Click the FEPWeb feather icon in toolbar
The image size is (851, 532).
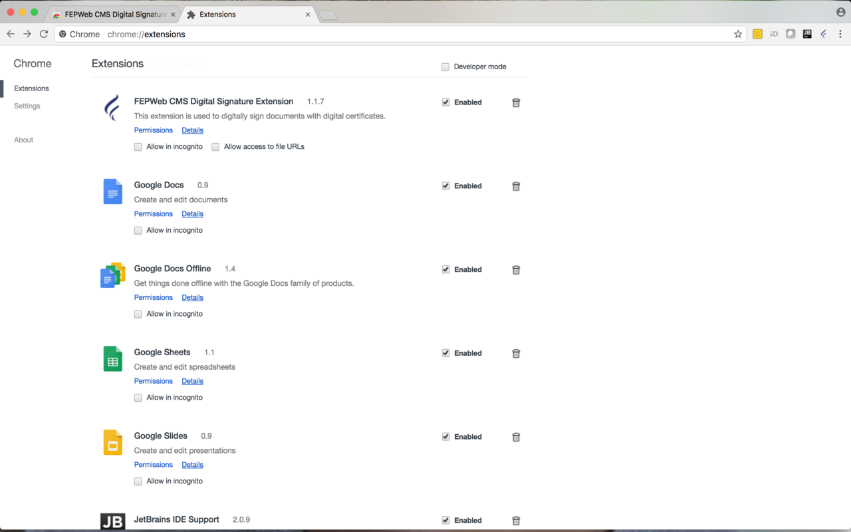tap(824, 34)
